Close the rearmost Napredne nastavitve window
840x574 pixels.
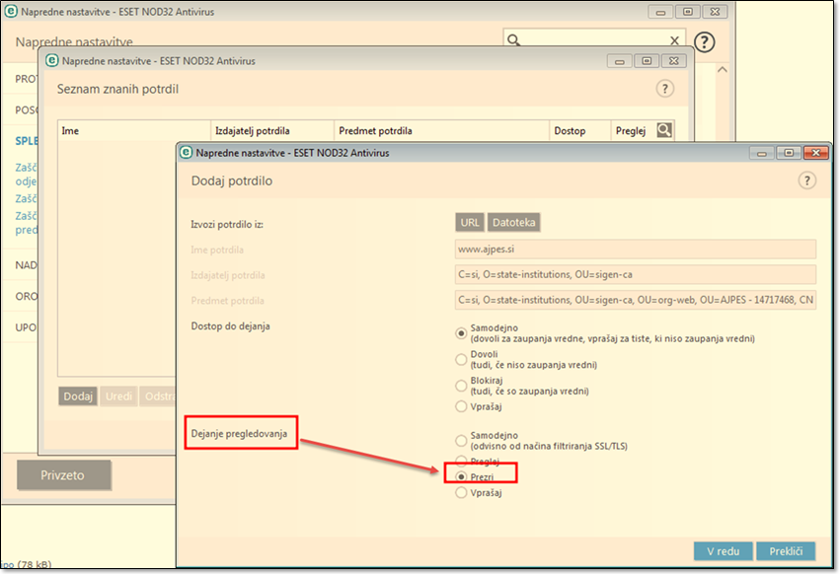click(x=716, y=12)
